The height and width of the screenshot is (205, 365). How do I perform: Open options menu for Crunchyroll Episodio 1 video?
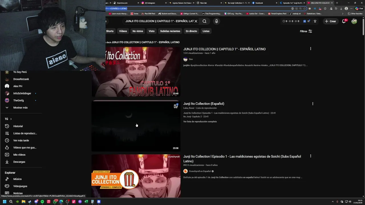311,156
